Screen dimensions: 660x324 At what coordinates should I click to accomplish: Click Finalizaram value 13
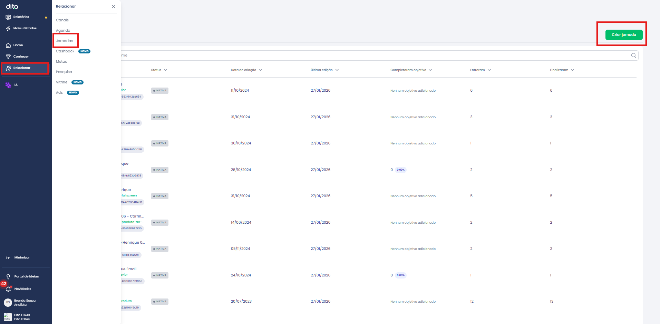[x=551, y=302]
